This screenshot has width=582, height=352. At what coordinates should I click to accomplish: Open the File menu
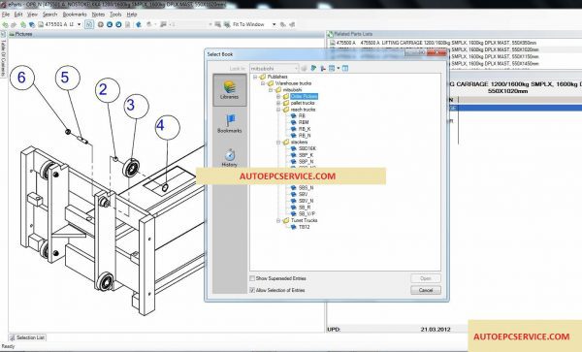[6, 15]
